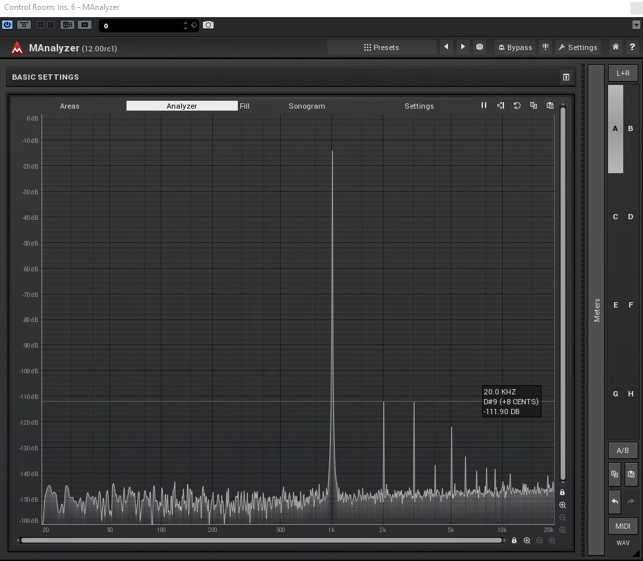This screenshot has width=643, height=561.
Task: Reset horizontal zoom magnifier icon
Action: tap(552, 541)
